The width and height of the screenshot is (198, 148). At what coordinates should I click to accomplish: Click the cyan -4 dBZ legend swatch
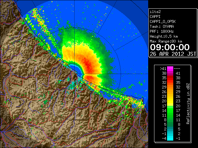click(x=170, y=138)
